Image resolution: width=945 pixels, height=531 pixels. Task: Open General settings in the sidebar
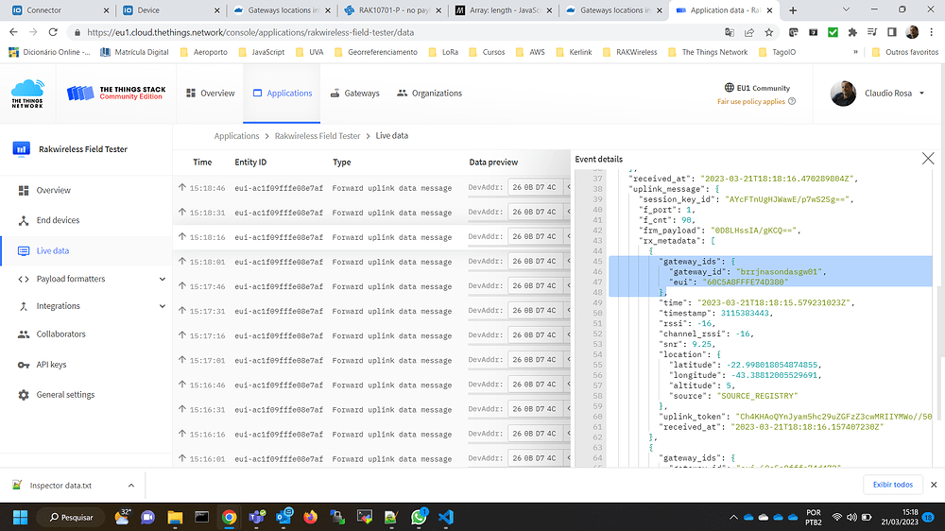[x=65, y=395]
